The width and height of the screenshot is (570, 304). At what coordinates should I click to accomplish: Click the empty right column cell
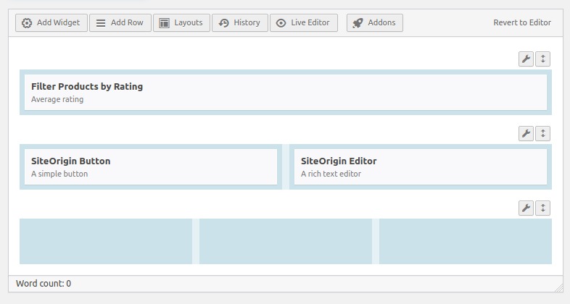coord(466,241)
